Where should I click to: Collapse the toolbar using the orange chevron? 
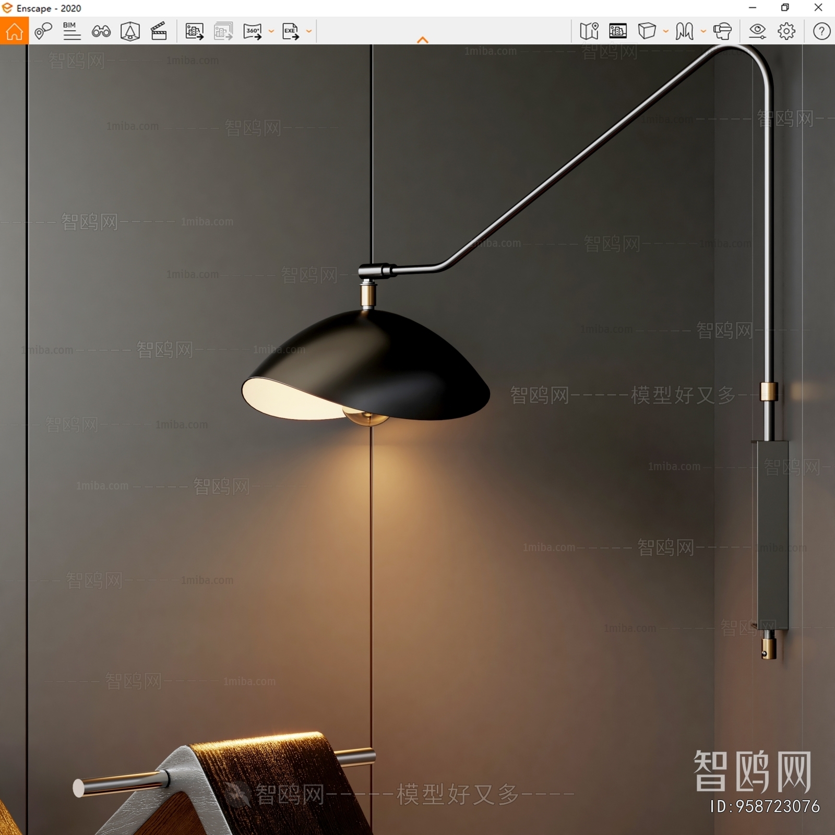click(423, 40)
